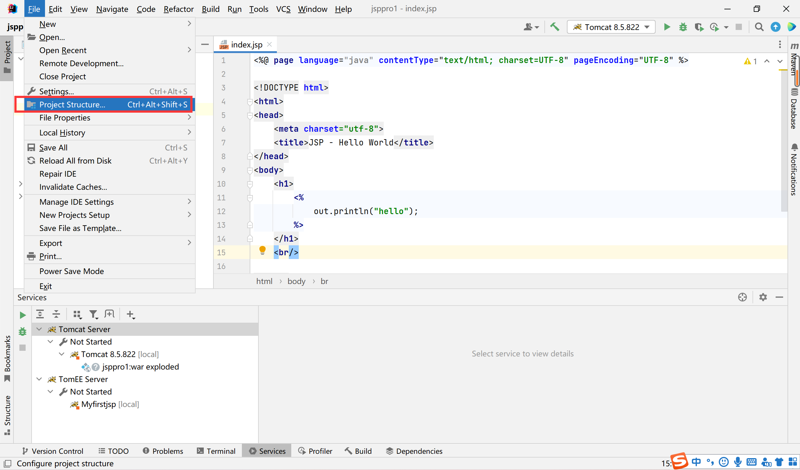Expand the Open Recent submenu
The width and height of the screenshot is (800, 470).
(x=109, y=50)
